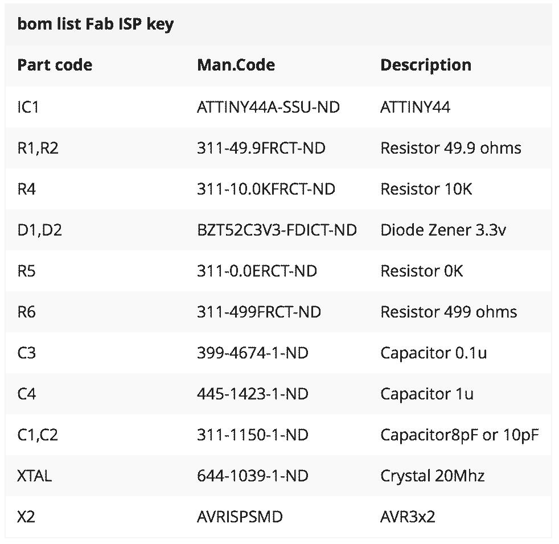Click ATTINY44A-SSU-ND manufacturer code

click(268, 107)
